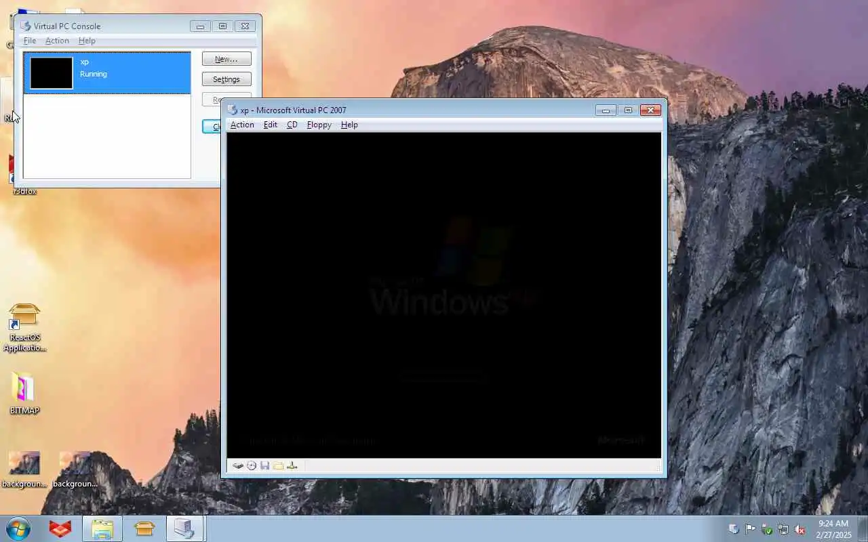This screenshot has width=868, height=542.
Task: Minimize the xp Microsoft Virtual PC 2007 window
Action: (606, 110)
